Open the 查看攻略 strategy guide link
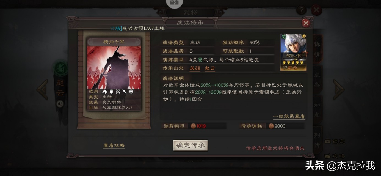 114,145
